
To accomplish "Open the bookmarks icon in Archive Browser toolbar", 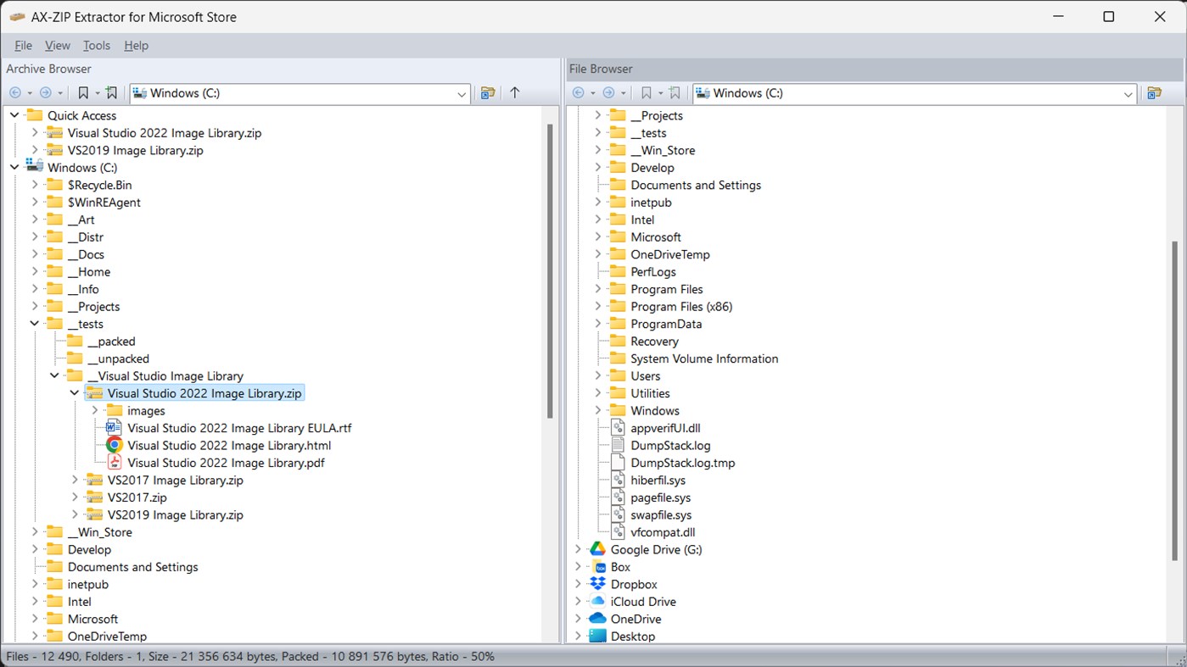I will (x=81, y=92).
